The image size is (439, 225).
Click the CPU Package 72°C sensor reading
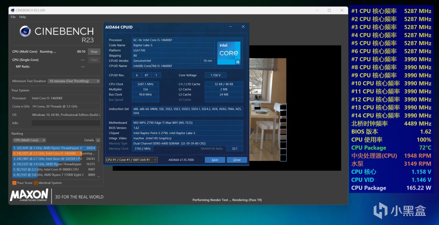click(x=391, y=147)
